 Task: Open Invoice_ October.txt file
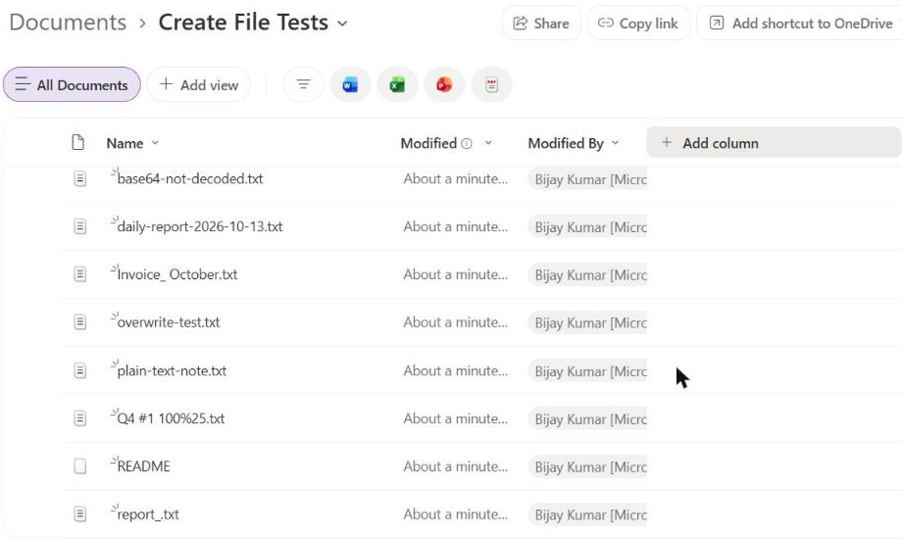tap(177, 274)
